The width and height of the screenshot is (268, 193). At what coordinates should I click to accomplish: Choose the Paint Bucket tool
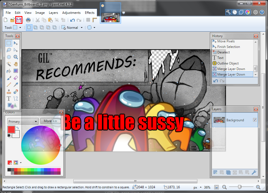9,71
